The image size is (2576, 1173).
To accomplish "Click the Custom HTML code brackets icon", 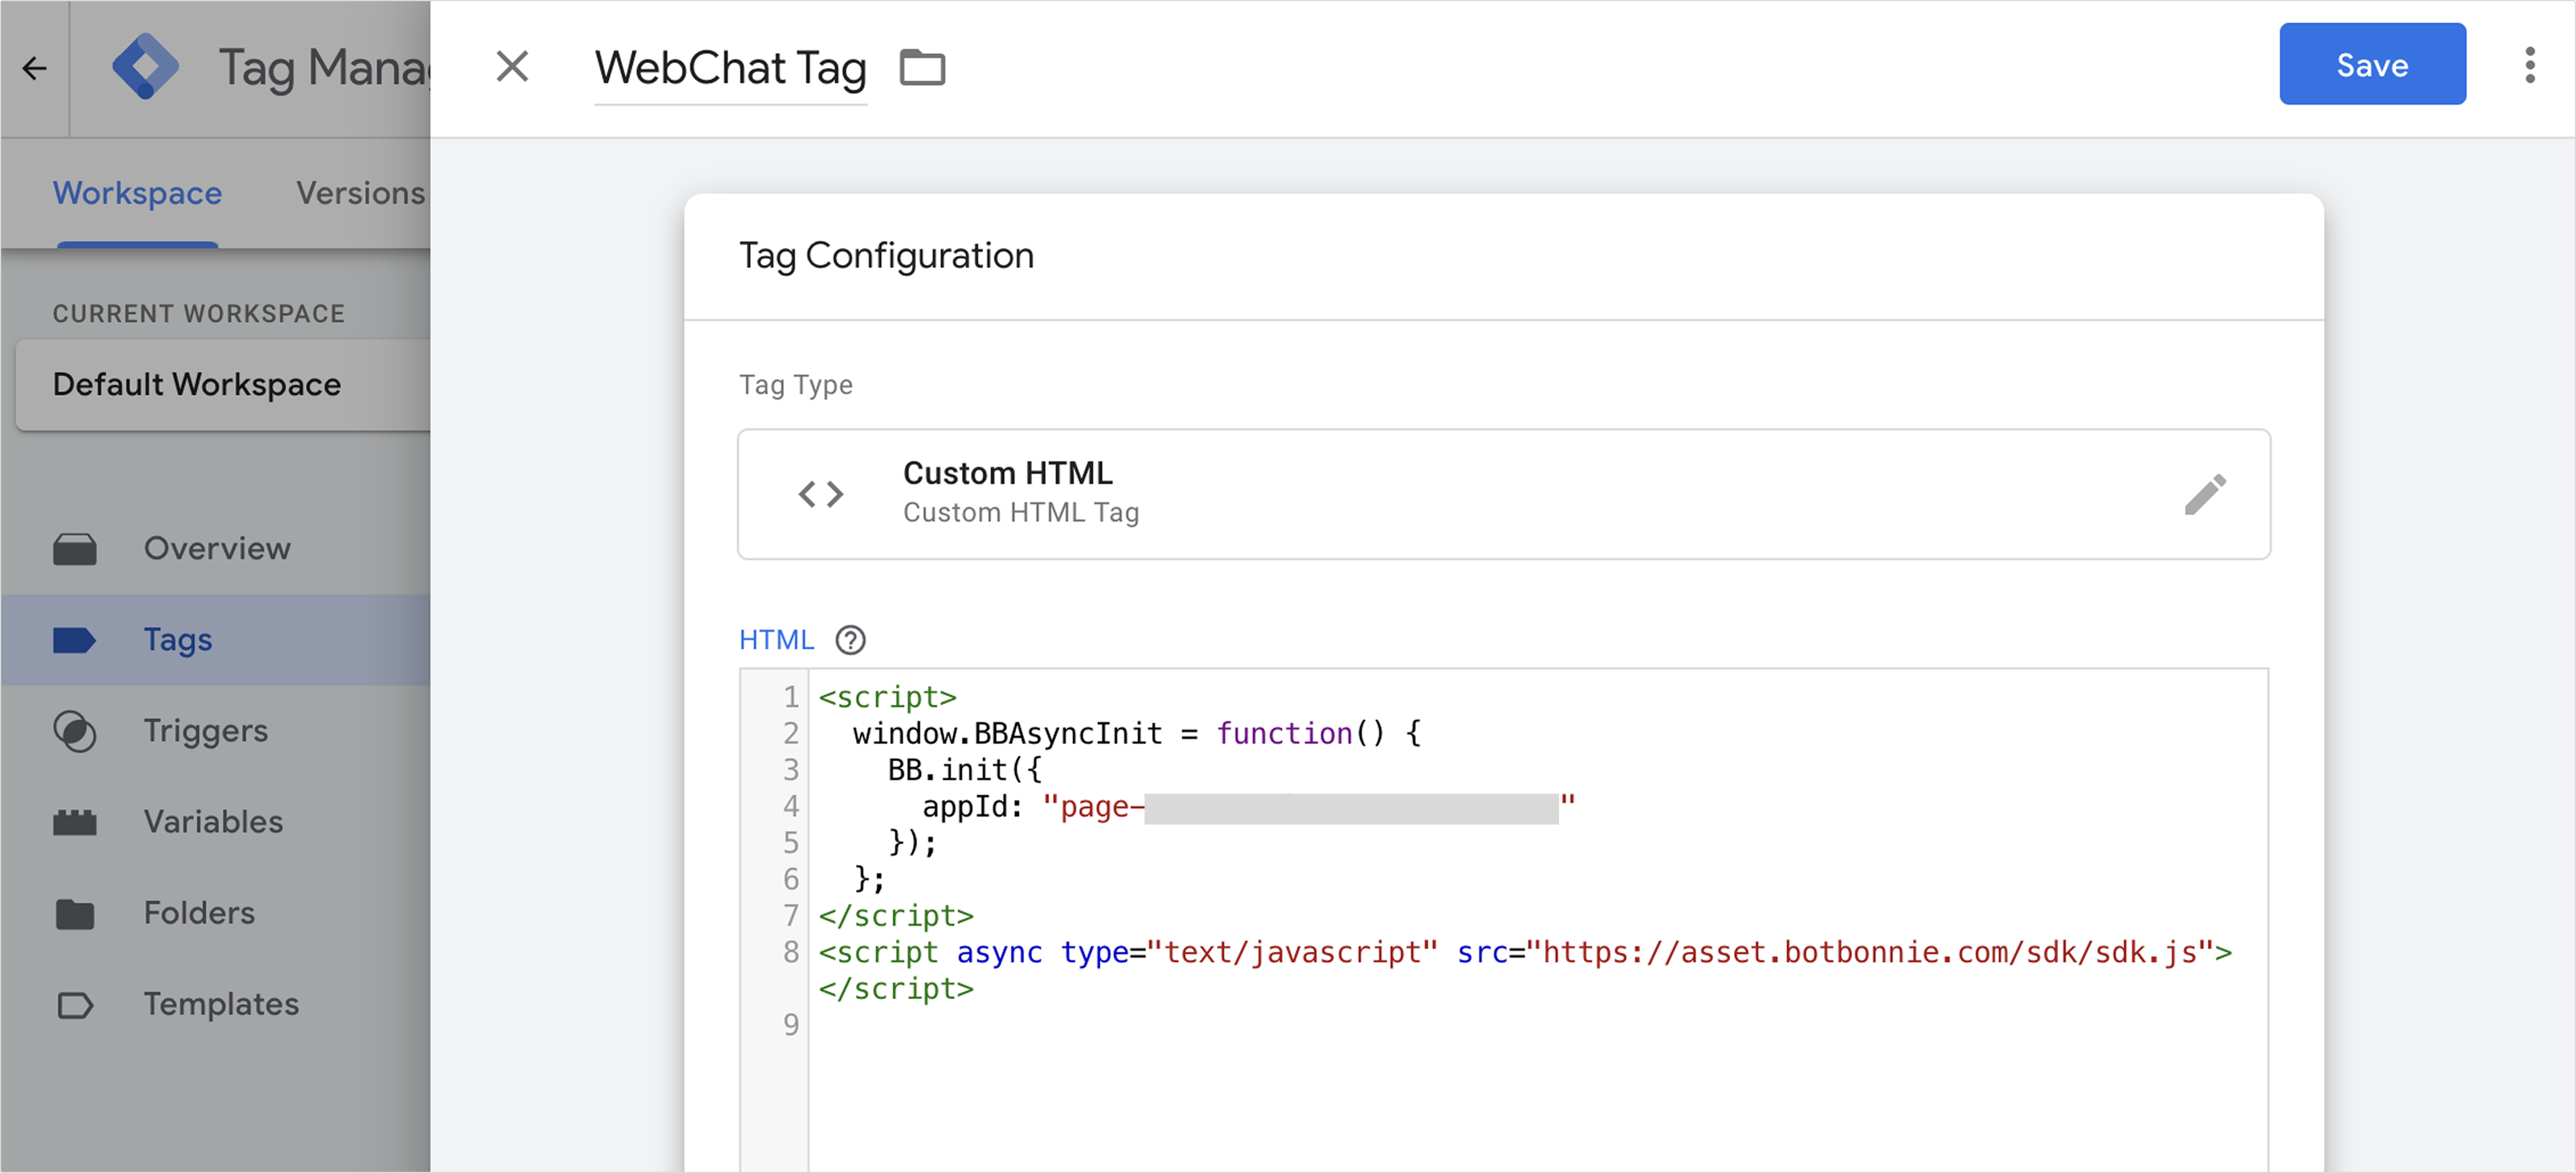I will (821, 494).
